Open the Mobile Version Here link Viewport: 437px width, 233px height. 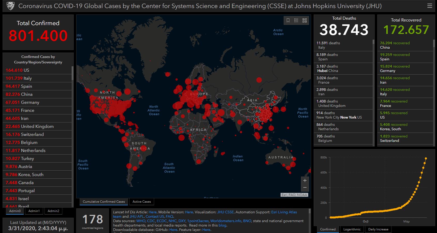[189, 212]
